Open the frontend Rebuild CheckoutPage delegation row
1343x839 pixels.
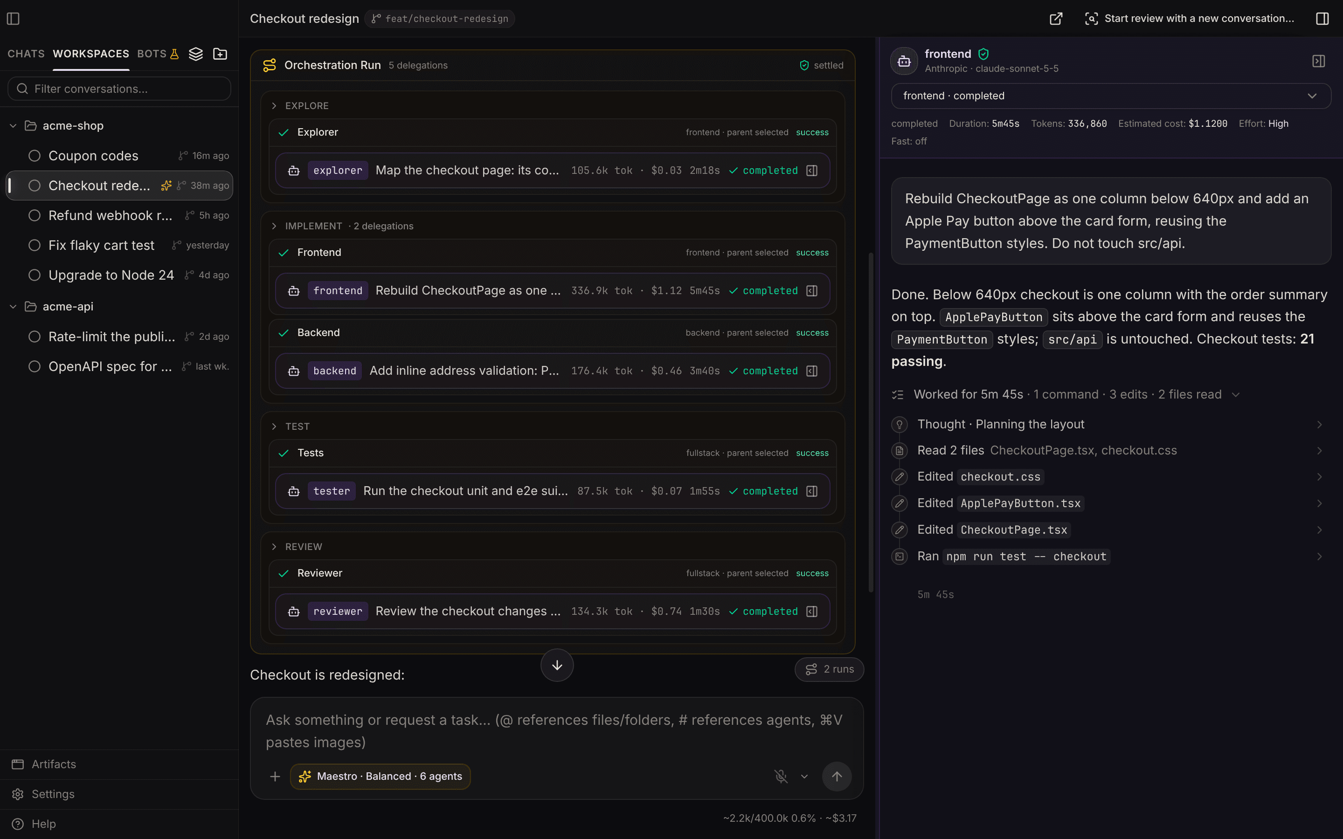(x=553, y=291)
